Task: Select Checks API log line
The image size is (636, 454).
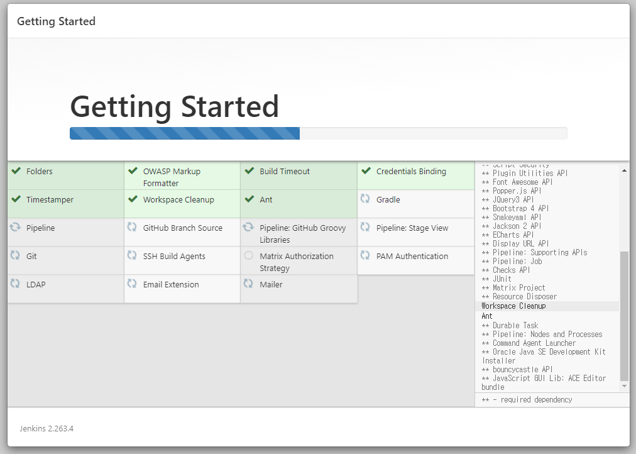Action: (x=506, y=270)
